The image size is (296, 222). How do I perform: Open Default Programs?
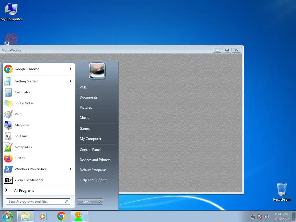coord(93,170)
